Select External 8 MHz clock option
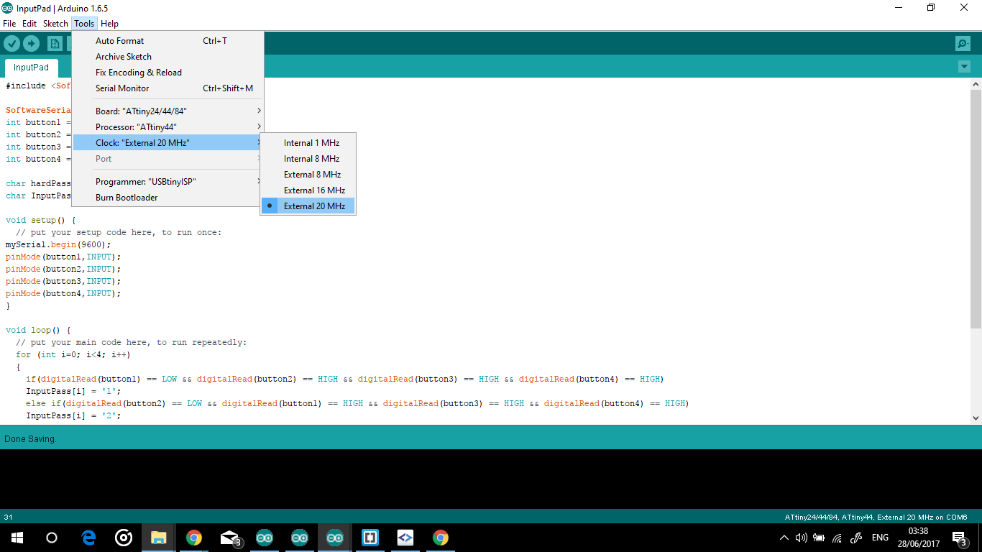The height and width of the screenshot is (552, 982). [308, 175]
